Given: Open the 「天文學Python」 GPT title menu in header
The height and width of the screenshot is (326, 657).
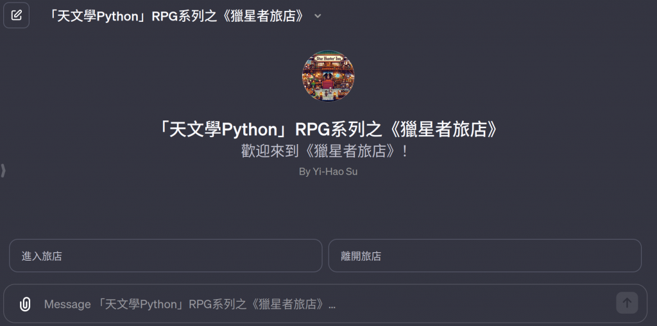Looking at the screenshot, I should (x=184, y=16).
